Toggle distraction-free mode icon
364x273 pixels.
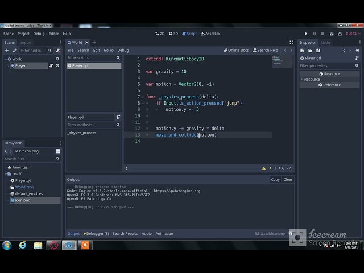[x=292, y=42]
